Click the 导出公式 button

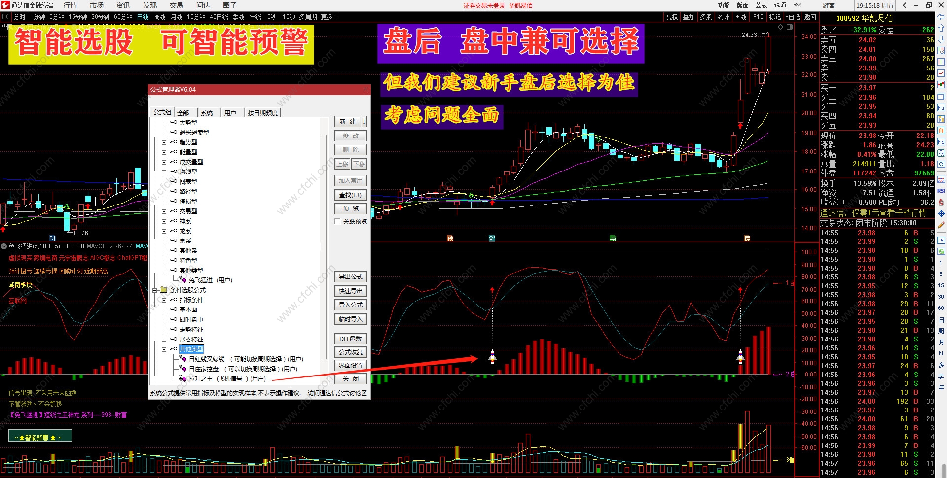[x=351, y=277]
